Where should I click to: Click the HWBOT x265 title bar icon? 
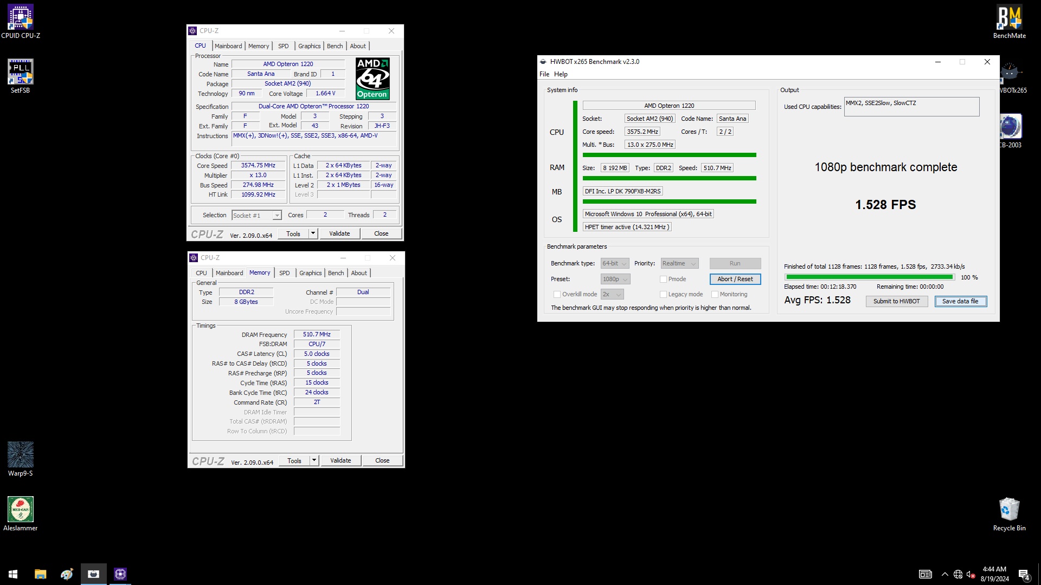pyautogui.click(x=543, y=62)
